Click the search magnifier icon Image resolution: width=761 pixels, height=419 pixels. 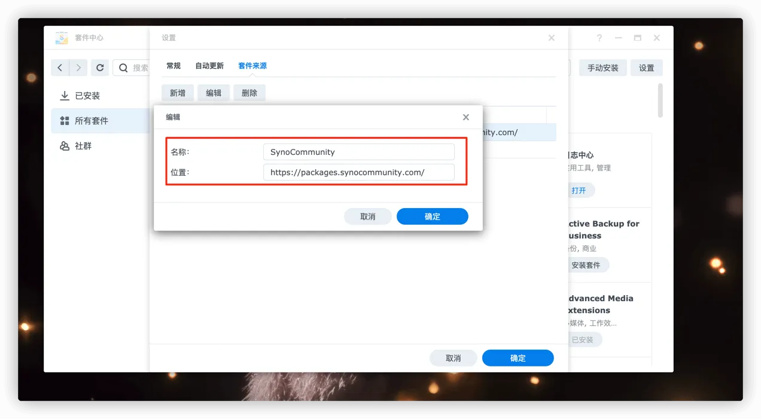click(123, 68)
